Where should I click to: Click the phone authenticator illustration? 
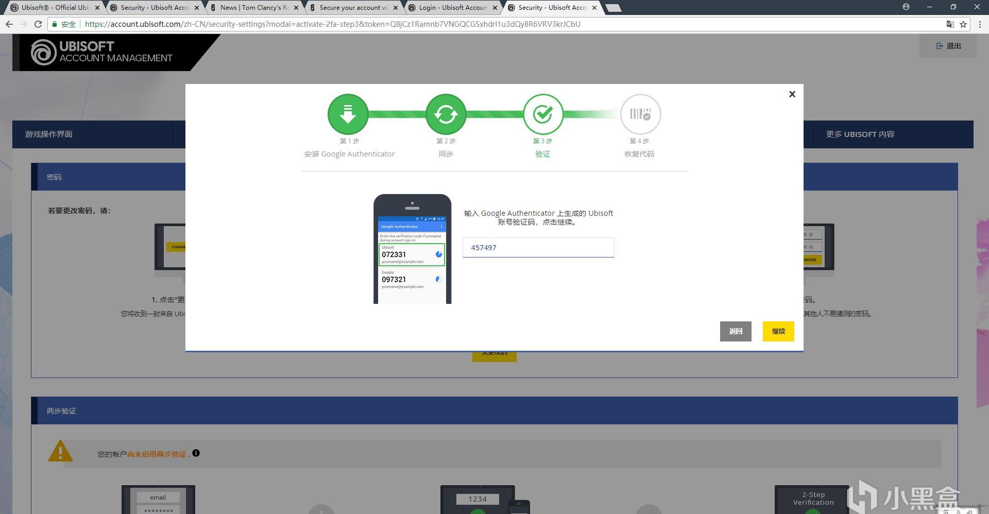[412, 249]
